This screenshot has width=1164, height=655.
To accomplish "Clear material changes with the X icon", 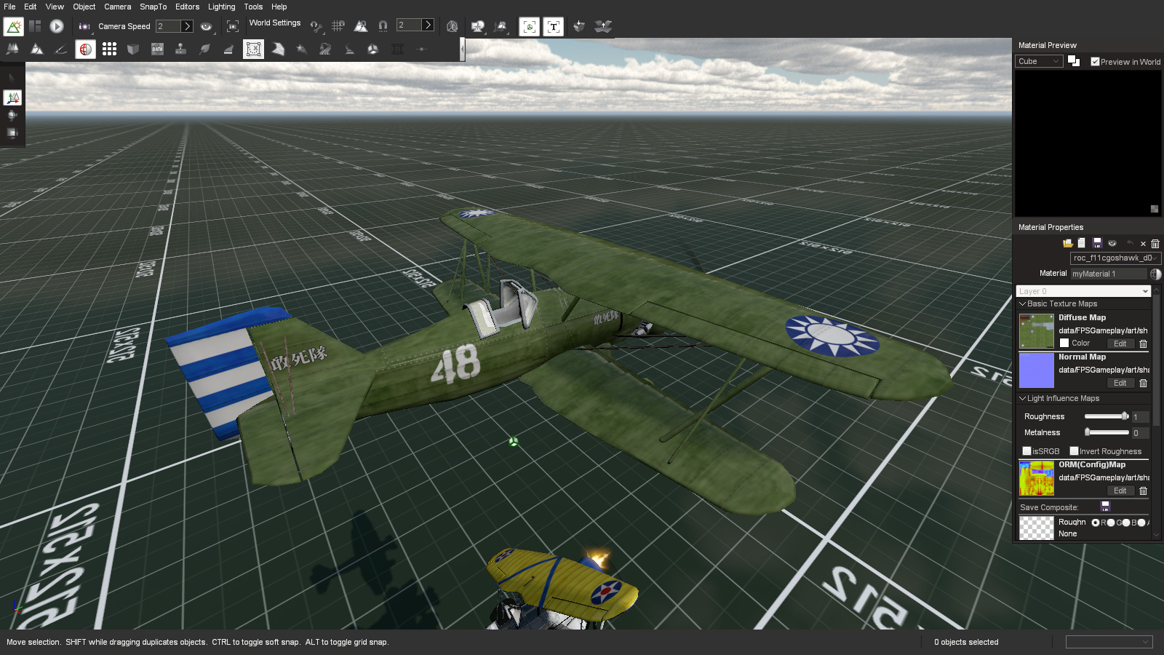I will [1143, 244].
